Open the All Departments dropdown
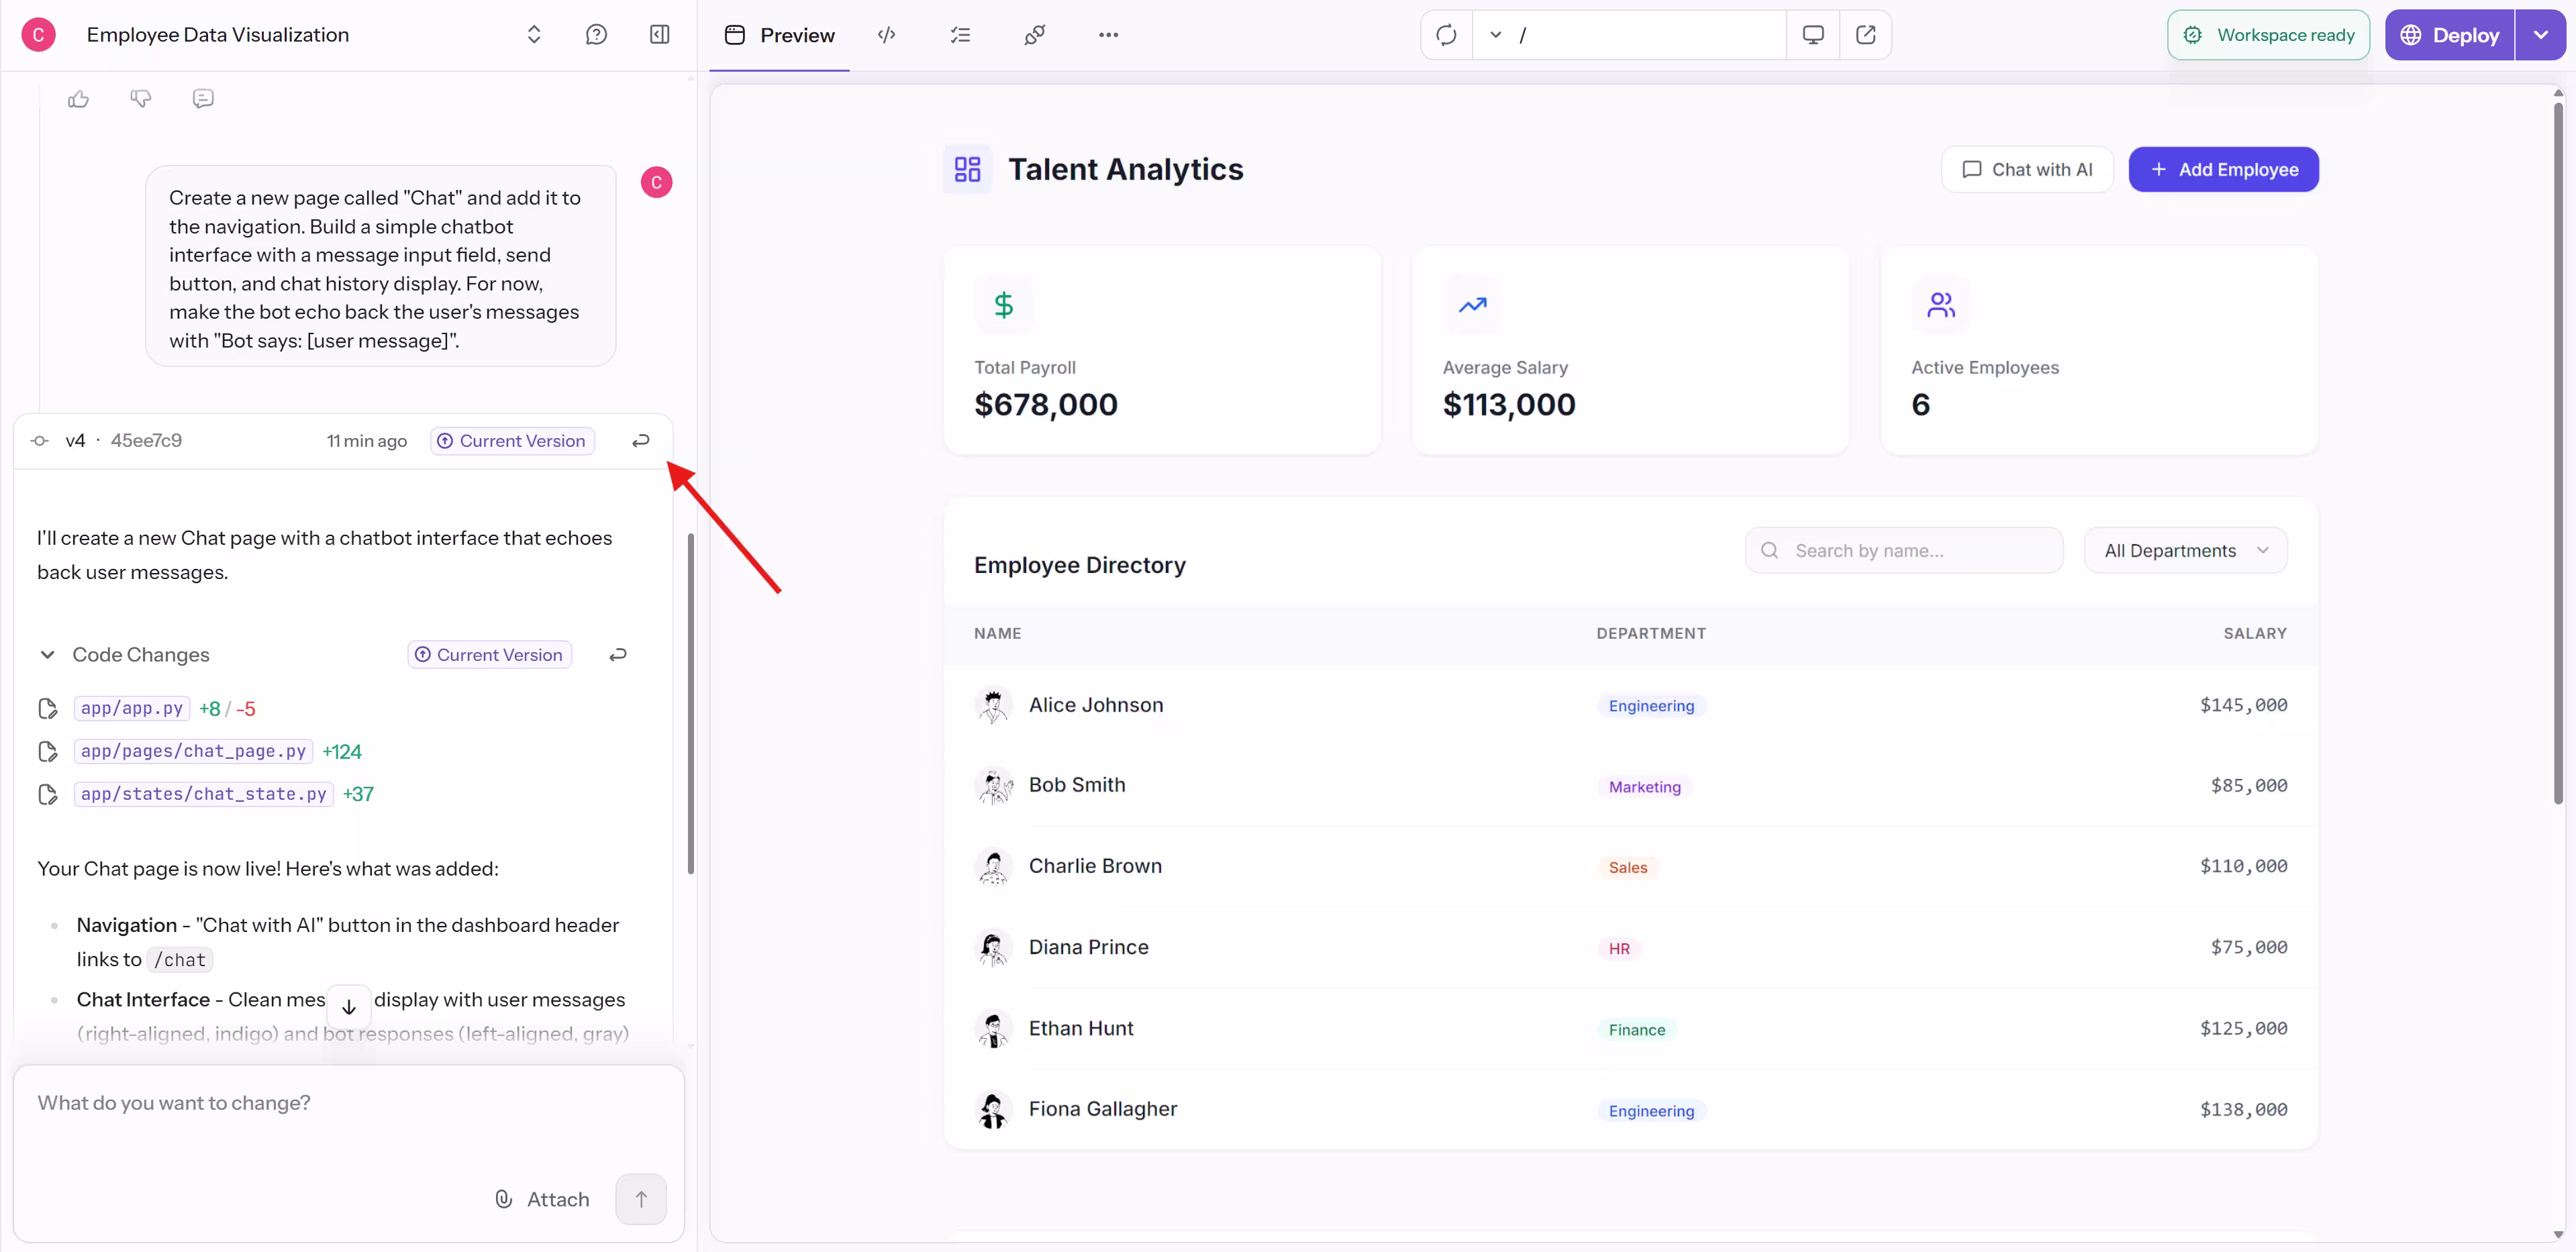Image resolution: width=2576 pixels, height=1252 pixels. [x=2185, y=551]
